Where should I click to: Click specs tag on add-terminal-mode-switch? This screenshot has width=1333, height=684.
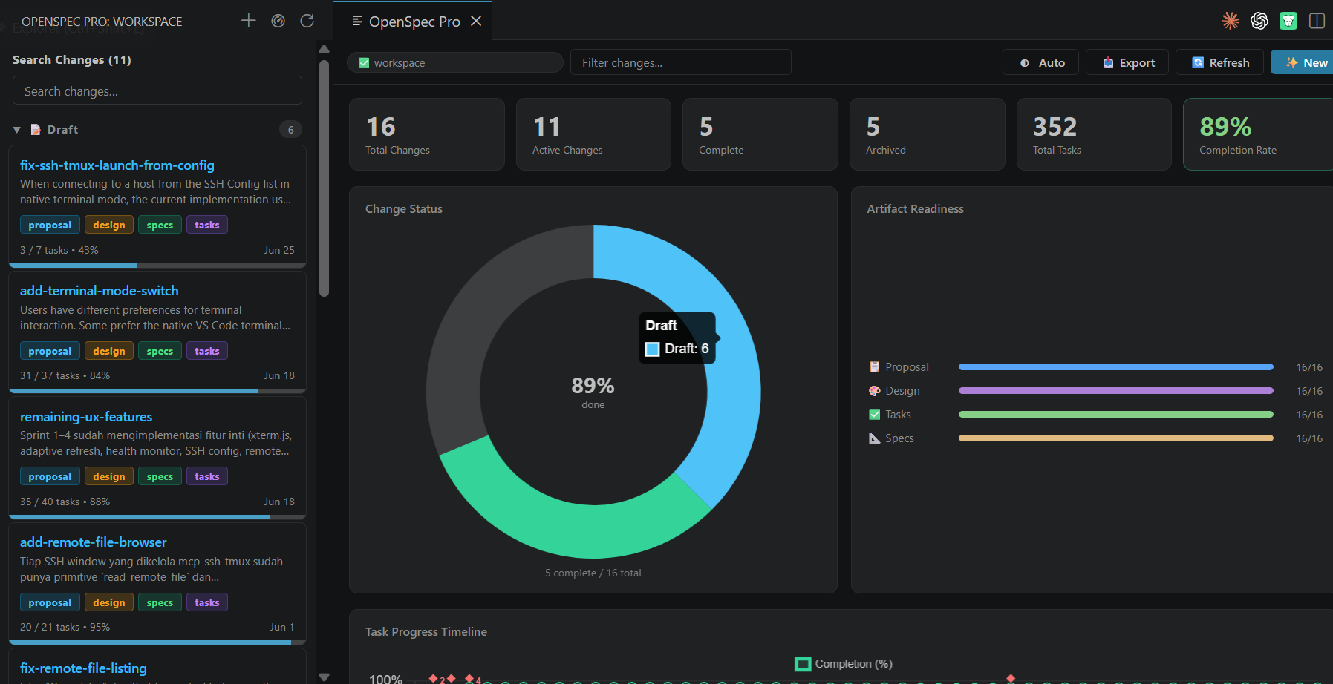(160, 351)
